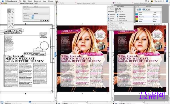Image resolution: width=170 pixels, height=104 pixels.
Task: Choose third Preview mode icon in View Options
Action: tap(120, 9)
